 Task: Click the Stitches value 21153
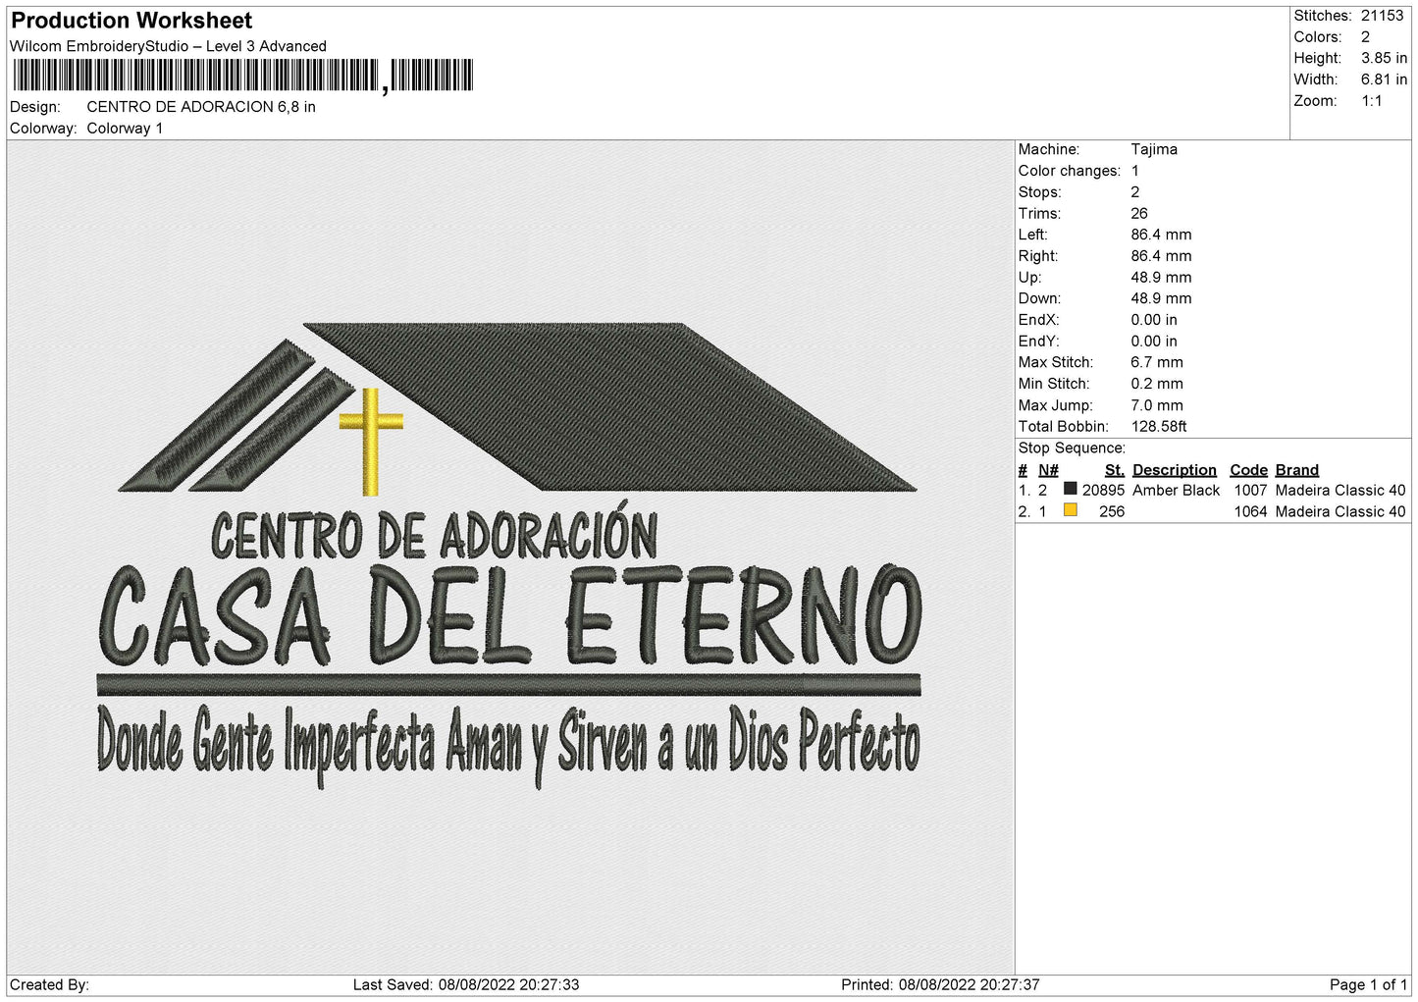click(1382, 16)
